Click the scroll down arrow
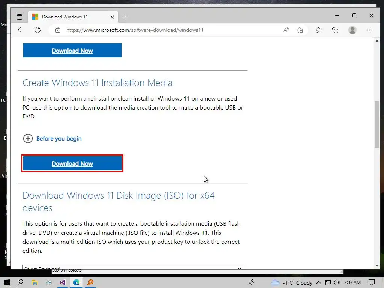 (x=377, y=266)
